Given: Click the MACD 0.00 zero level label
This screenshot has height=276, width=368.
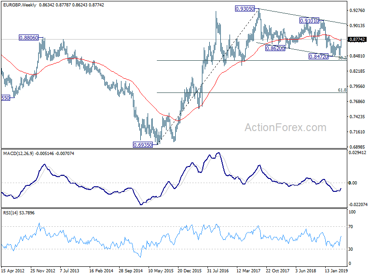Looking at the screenshot, I should (353, 183).
